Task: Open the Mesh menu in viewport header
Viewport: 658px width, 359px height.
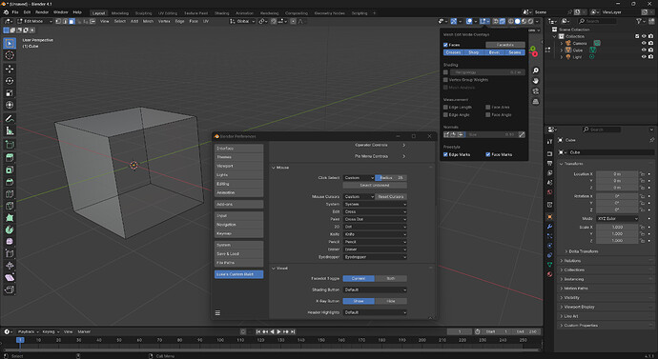Action: point(148,21)
